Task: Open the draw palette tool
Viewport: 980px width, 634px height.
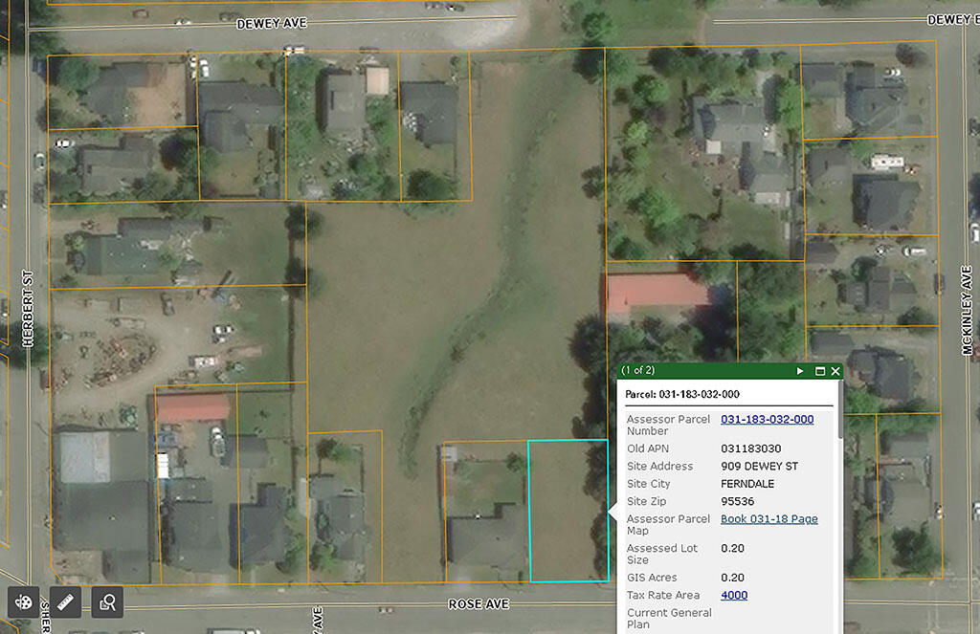Action: (23, 602)
